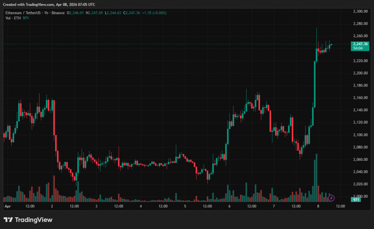Click the day '5' time axis marker
The width and height of the screenshot is (374, 229).
coord(185,206)
